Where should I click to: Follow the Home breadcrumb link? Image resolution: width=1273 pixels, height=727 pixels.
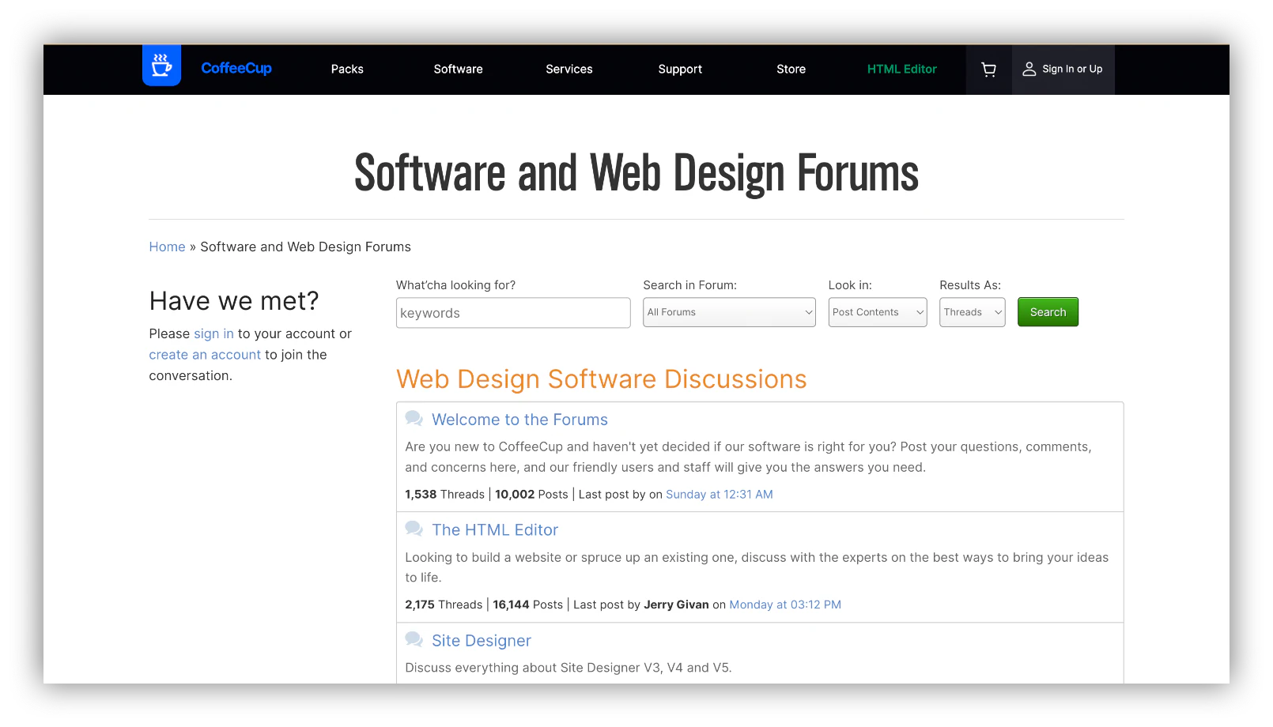[167, 247]
